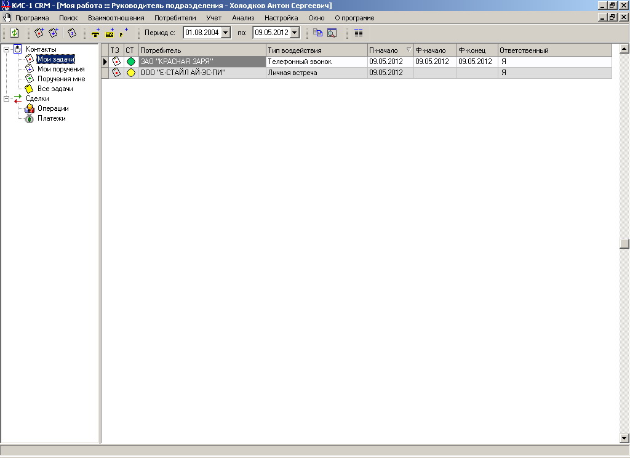The width and height of the screenshot is (630, 458).
Task: Open the Взаимоотношения menu
Action: tap(116, 18)
